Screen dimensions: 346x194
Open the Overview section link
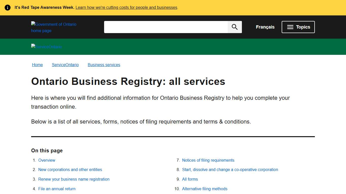pyautogui.click(x=47, y=160)
